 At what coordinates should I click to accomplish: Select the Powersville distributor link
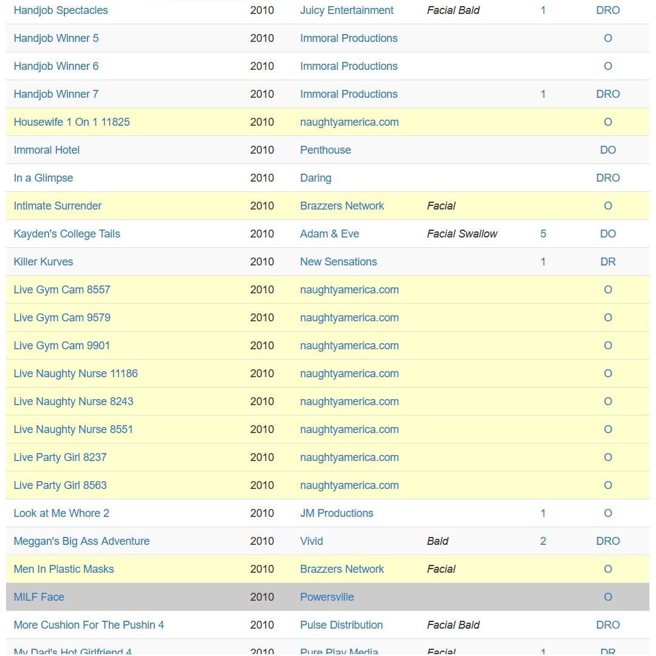pos(327,597)
